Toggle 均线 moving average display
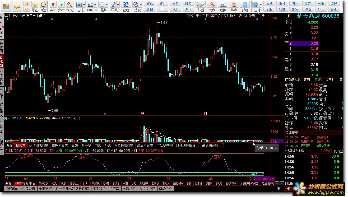 click(x=225, y=15)
